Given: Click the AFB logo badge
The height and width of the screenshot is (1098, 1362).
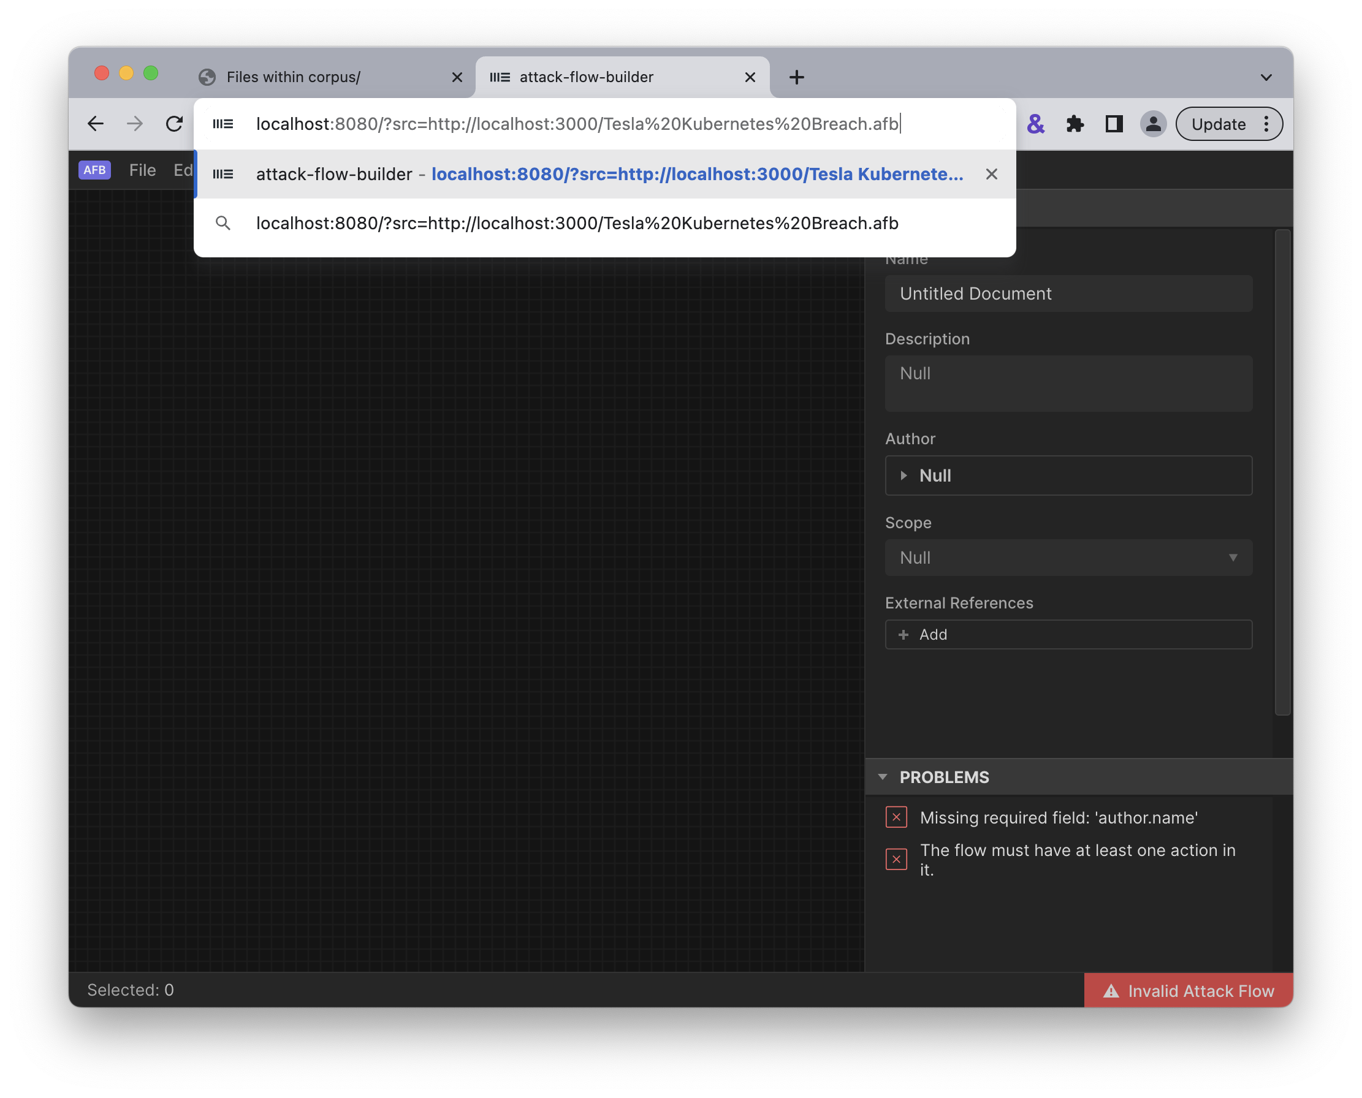Looking at the screenshot, I should (94, 170).
